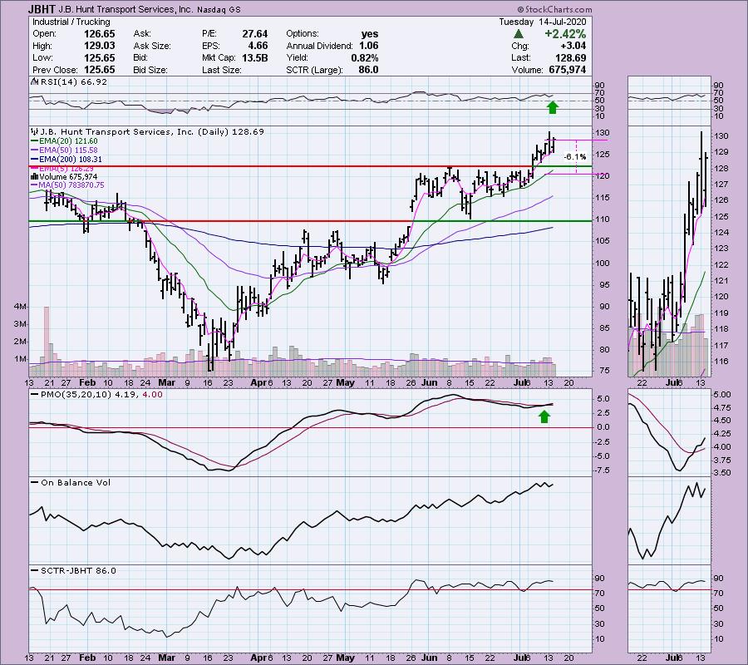This screenshot has height=665, width=748.
Task: Click the Tuesday 14-Jul-2020 date
Action: 543,22
